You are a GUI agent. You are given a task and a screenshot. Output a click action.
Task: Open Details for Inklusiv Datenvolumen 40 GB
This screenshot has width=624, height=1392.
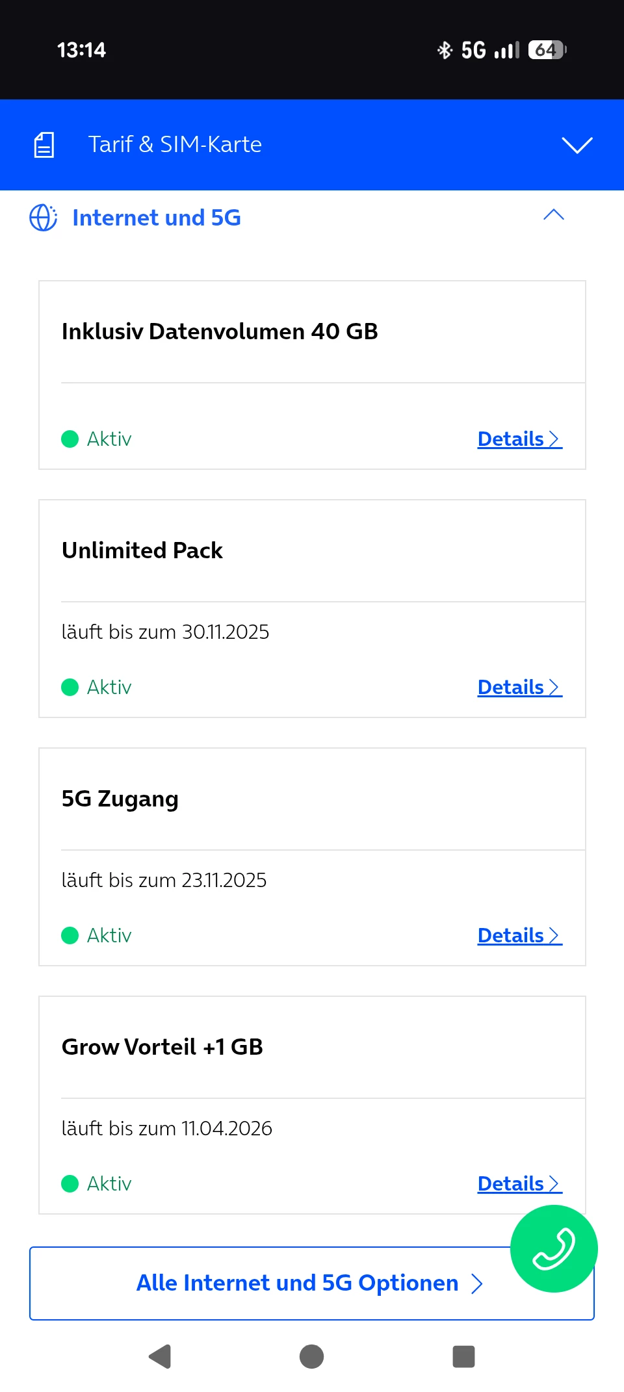[x=519, y=439]
